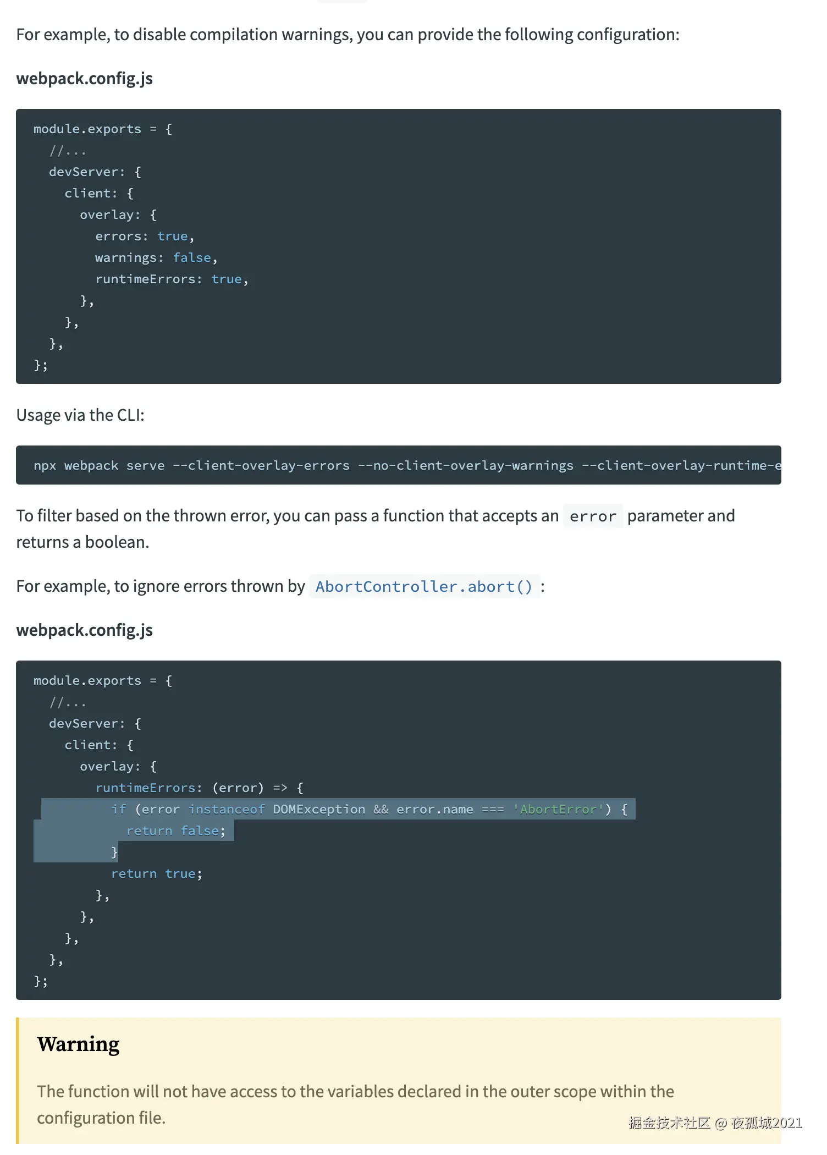This screenshot has height=1155, width=827.
Task: Click the inline 'error' code term
Action: tap(592, 516)
